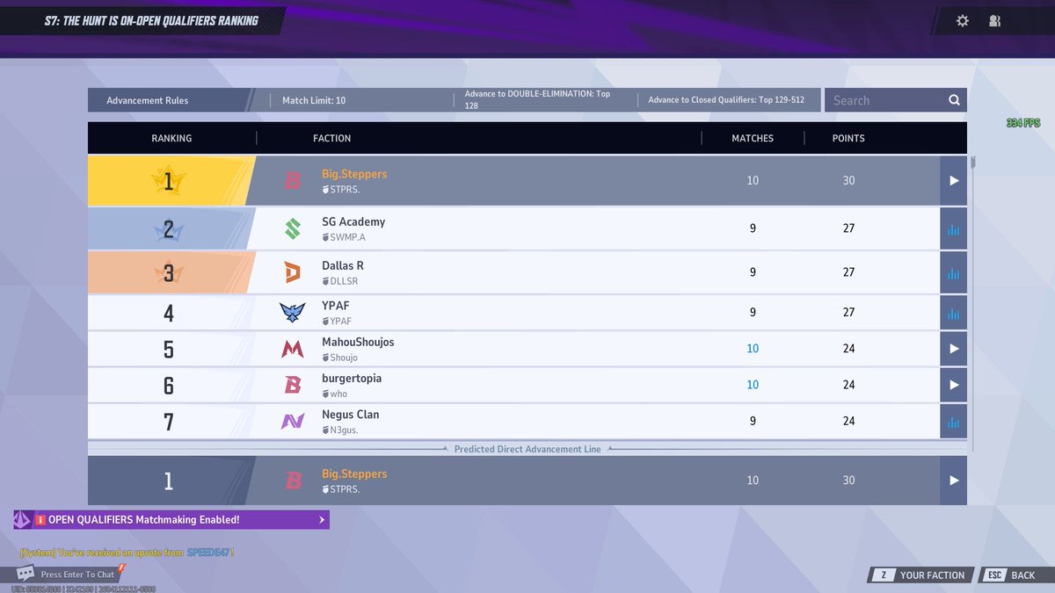Click the SPEED647 player name link

coord(207,552)
